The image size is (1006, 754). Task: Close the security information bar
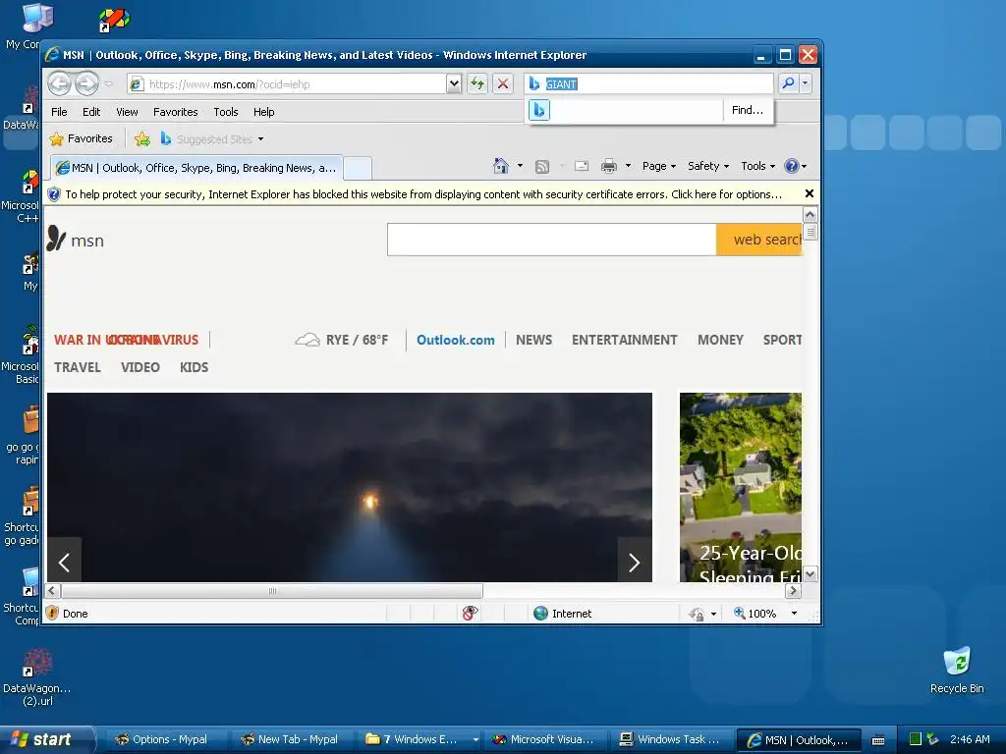pyautogui.click(x=810, y=193)
